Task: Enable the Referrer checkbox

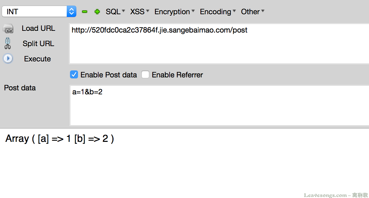Action: pyautogui.click(x=145, y=75)
